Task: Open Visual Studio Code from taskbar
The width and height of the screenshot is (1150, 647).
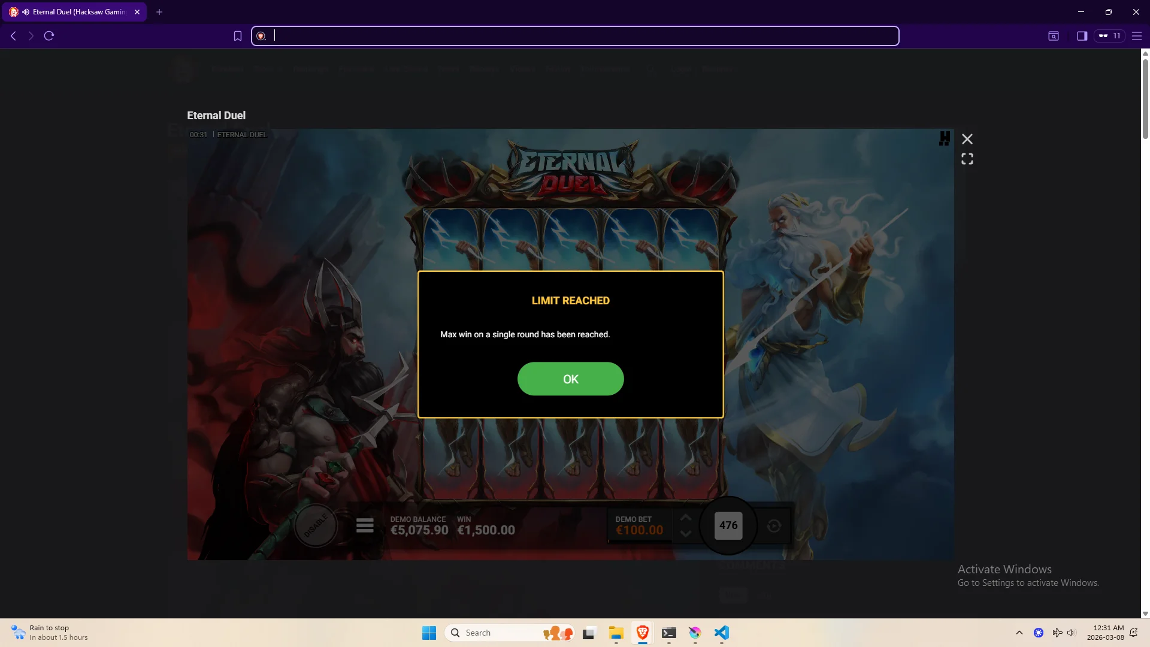Action: (x=722, y=633)
